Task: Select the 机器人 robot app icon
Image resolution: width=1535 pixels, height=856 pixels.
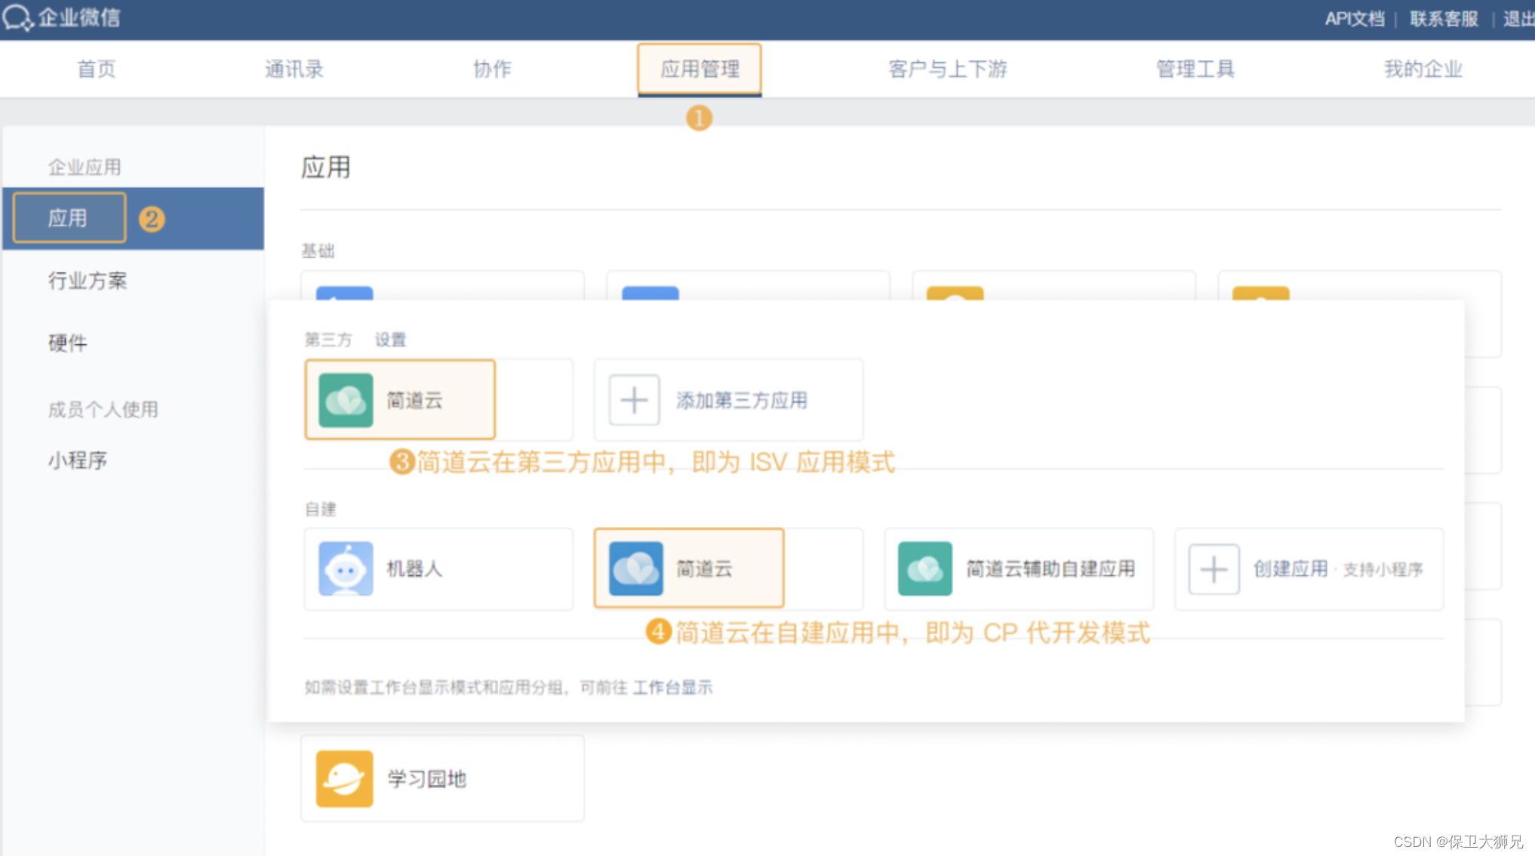Action: (344, 568)
